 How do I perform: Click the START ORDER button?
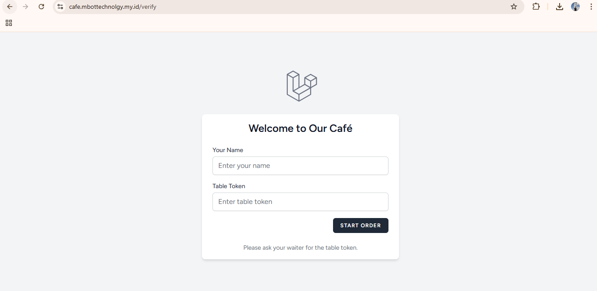360,225
